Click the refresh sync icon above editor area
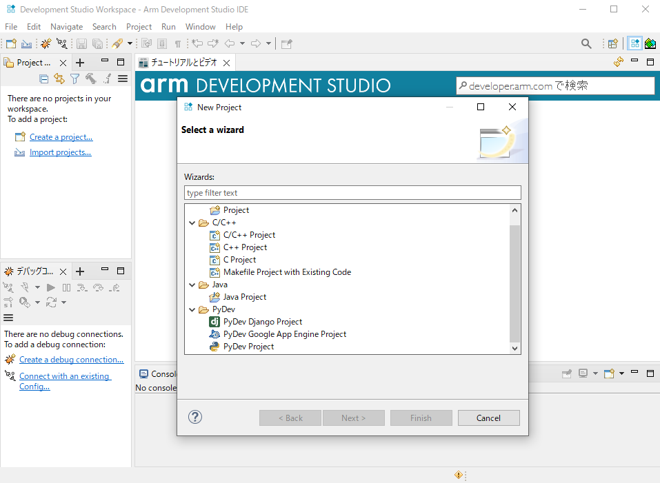Screen dimensions: 660x483 (x=619, y=62)
